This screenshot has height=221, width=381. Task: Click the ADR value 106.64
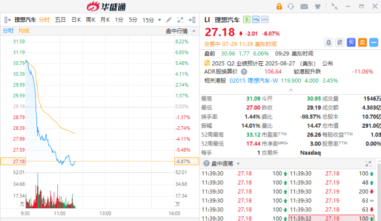click(x=273, y=72)
